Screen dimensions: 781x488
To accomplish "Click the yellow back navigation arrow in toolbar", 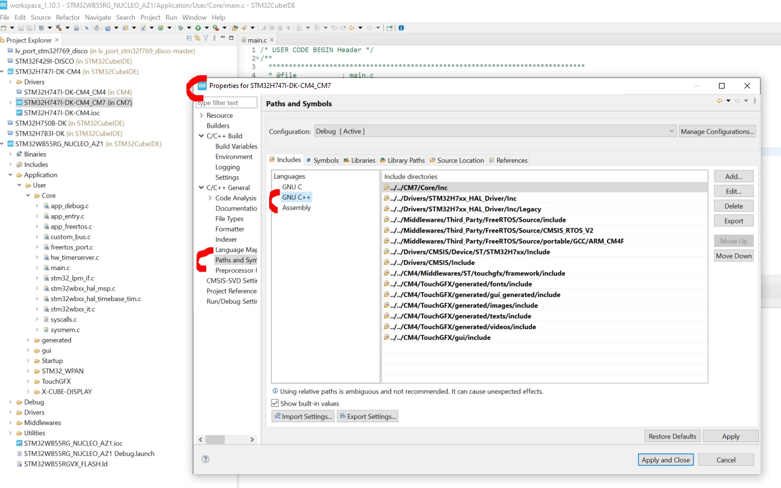I will (x=352, y=28).
